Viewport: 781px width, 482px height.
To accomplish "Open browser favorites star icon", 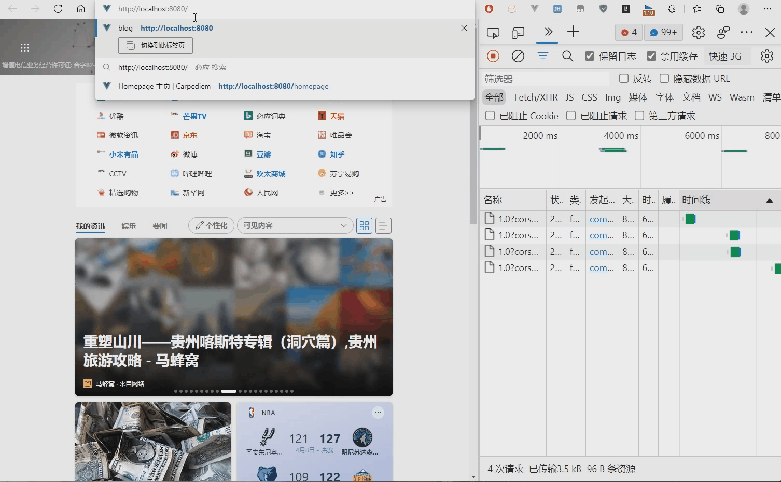I will click(x=697, y=9).
